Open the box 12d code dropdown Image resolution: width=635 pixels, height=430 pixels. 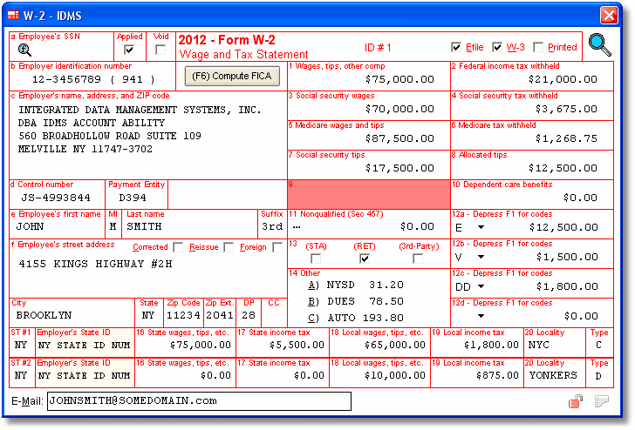[481, 316]
